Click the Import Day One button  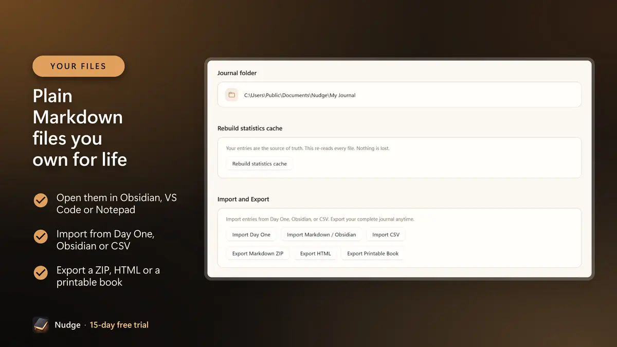(251, 234)
